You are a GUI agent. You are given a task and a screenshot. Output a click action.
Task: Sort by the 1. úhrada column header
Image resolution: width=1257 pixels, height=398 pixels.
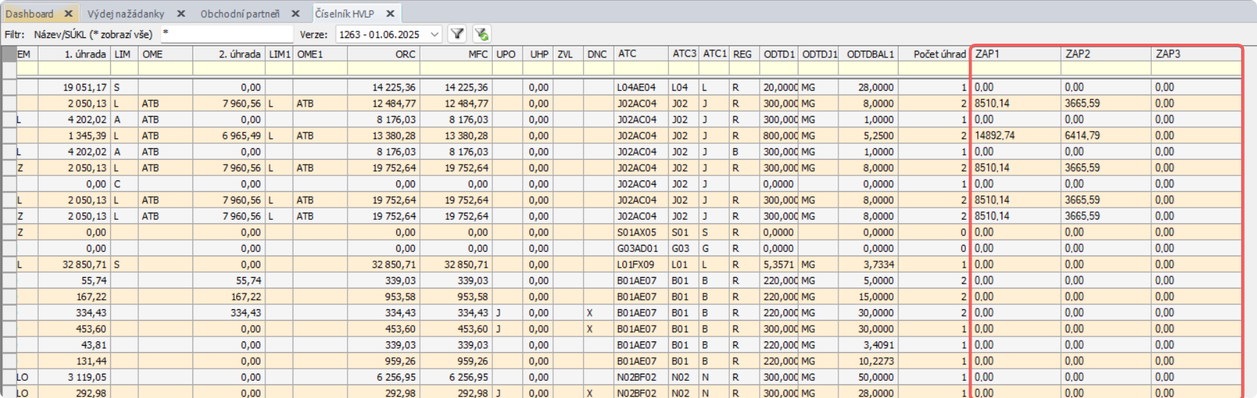(74, 54)
